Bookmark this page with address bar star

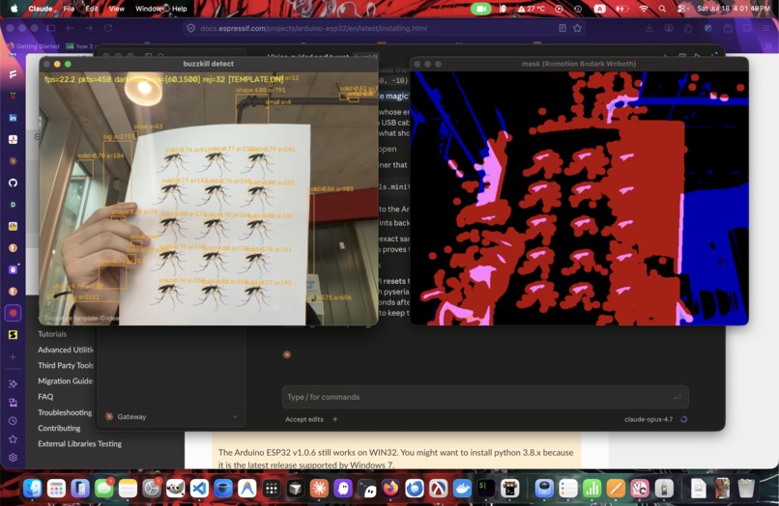click(577, 28)
